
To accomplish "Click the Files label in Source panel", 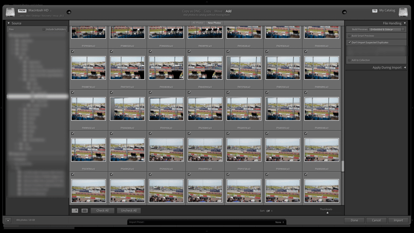I will (11, 29).
